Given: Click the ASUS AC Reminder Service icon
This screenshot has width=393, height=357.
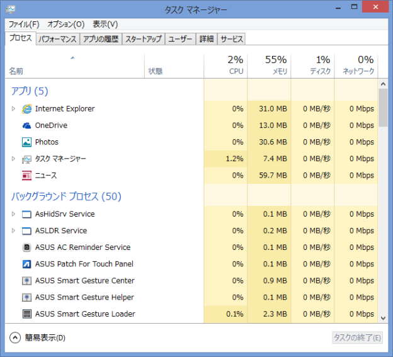Looking at the screenshot, I should pos(27,247).
